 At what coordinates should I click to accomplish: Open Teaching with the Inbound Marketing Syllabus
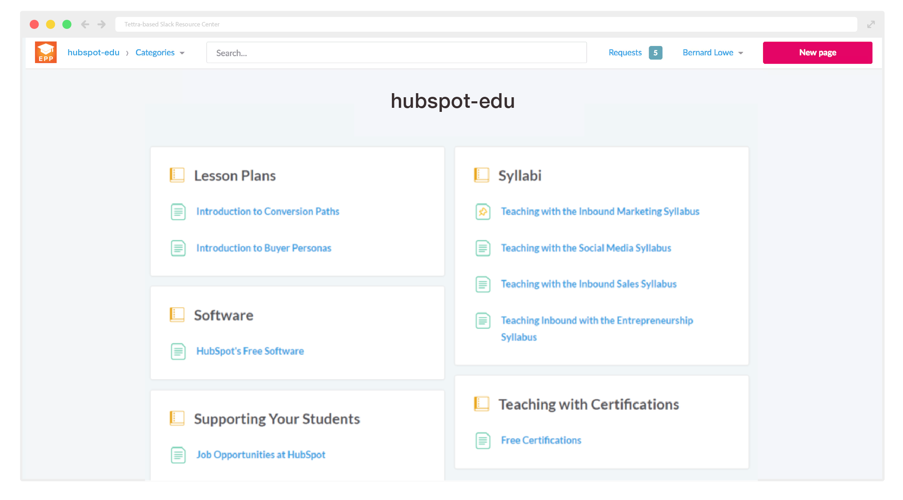(x=600, y=212)
